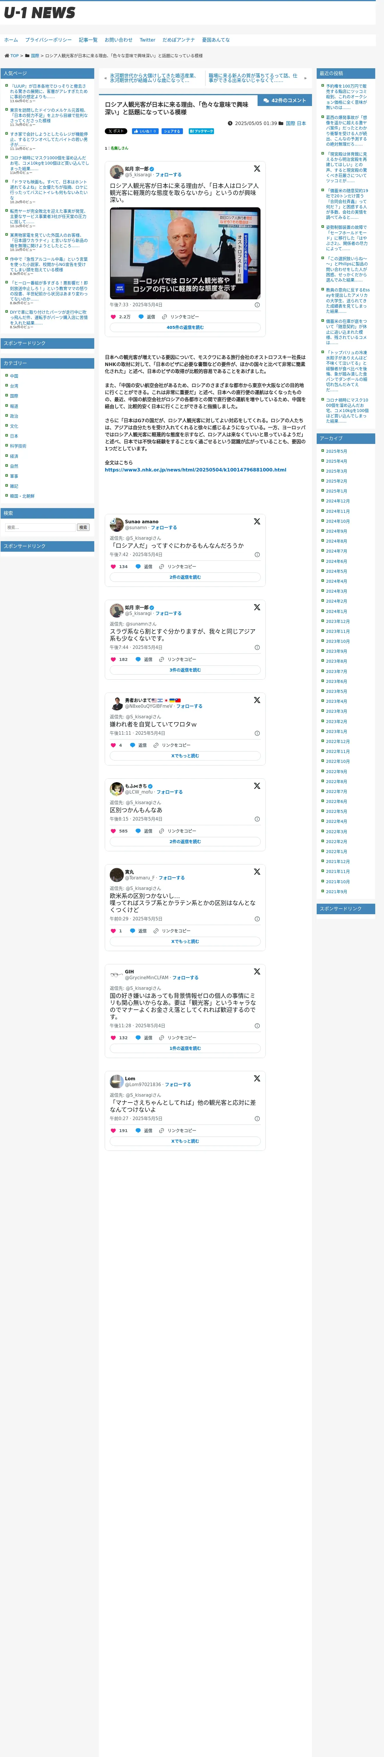Screen dimensions: 384x1757
Task: Open popular article about 「LUUP」
Action: click(49, 91)
